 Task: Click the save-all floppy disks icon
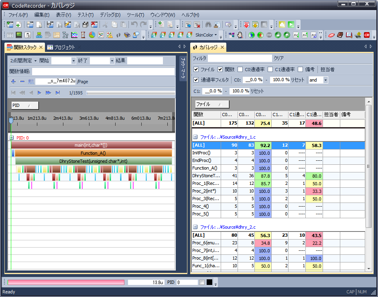[85, 25]
